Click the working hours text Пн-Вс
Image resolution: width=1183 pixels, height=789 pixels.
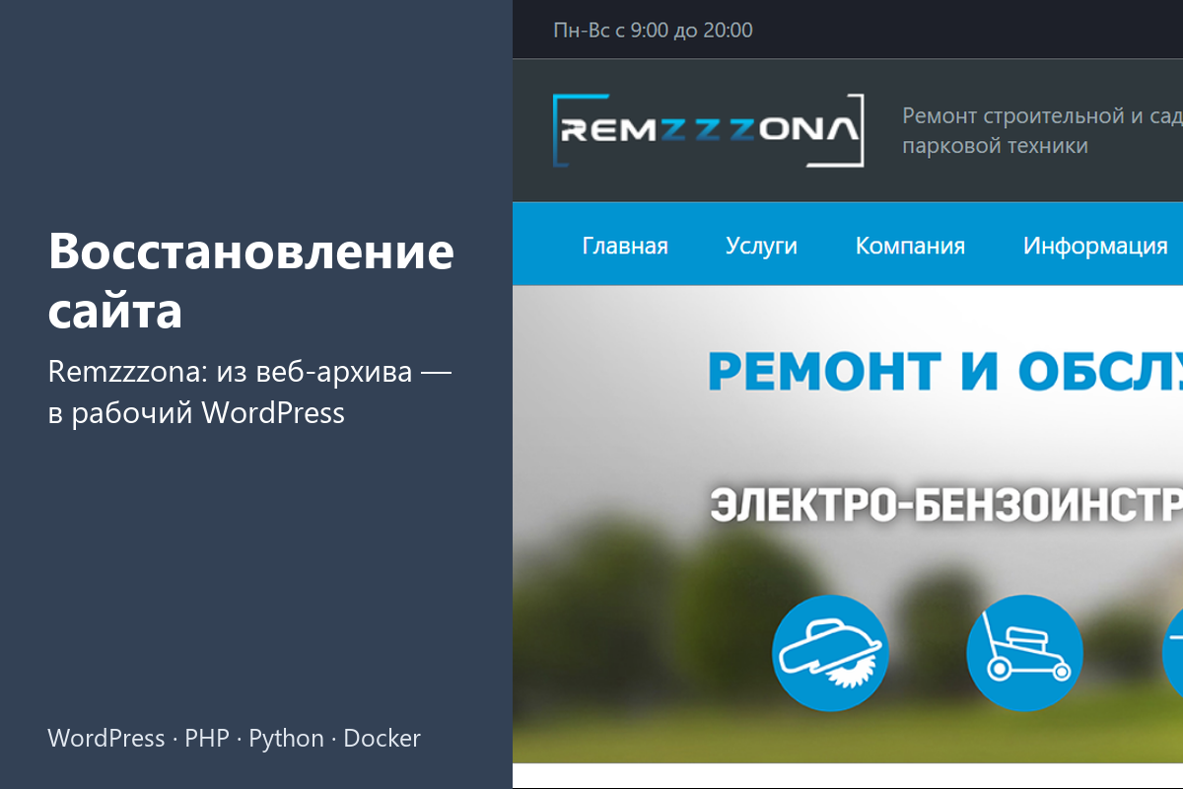653,31
